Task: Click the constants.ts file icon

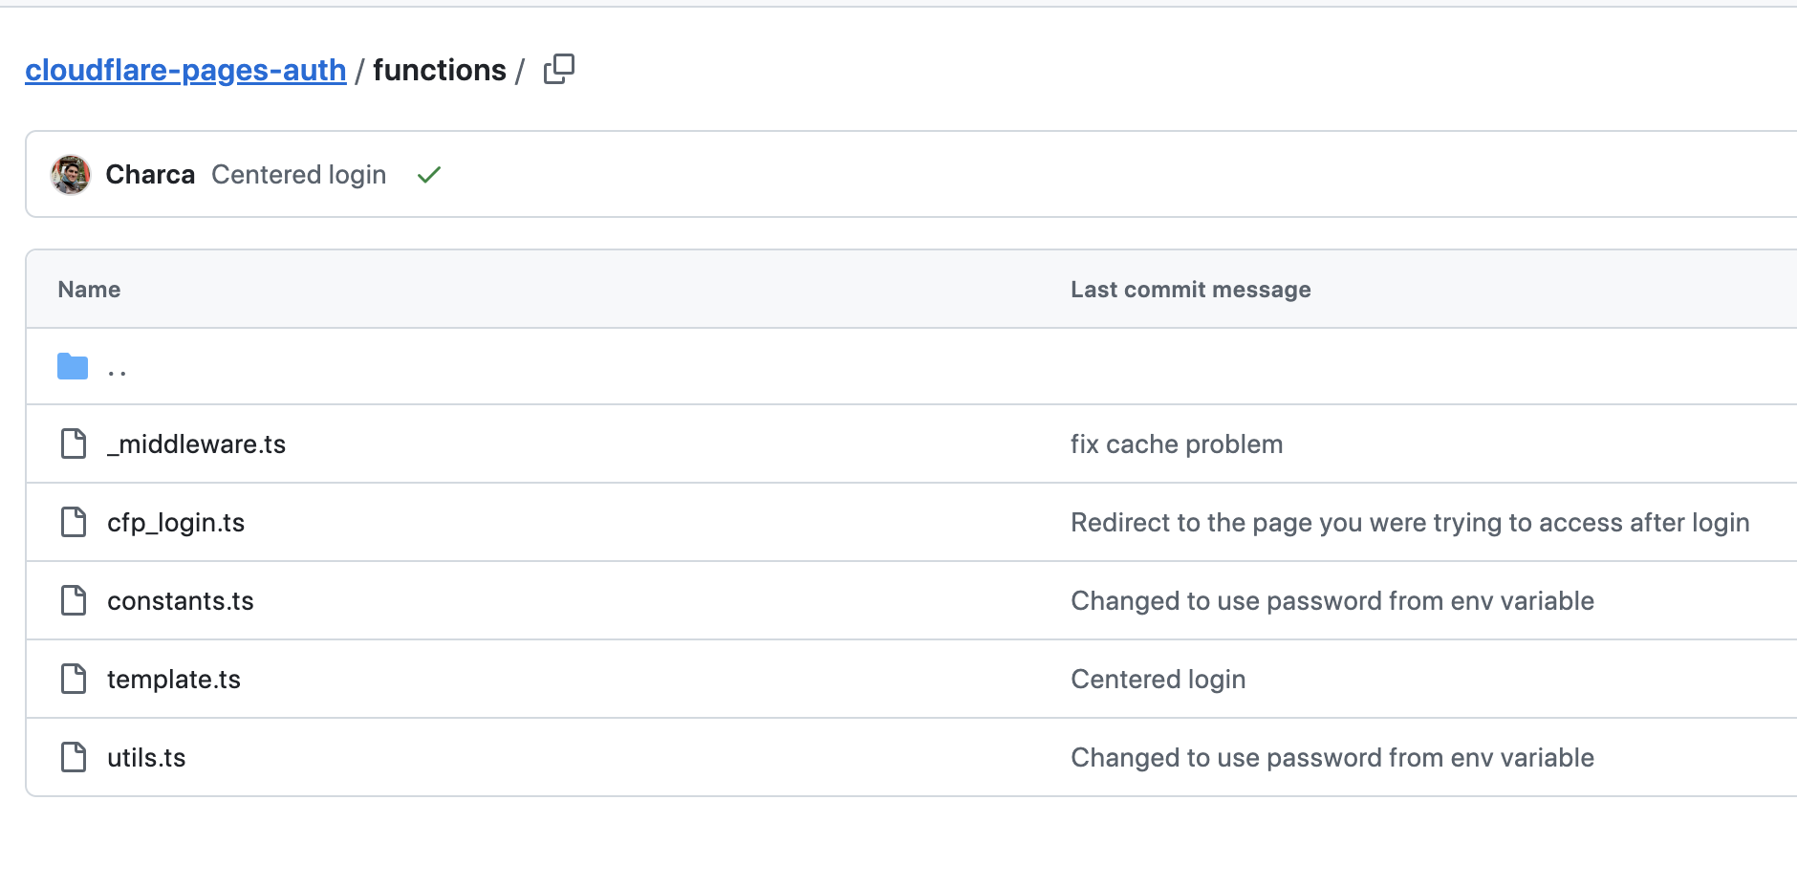Action: tap(74, 601)
